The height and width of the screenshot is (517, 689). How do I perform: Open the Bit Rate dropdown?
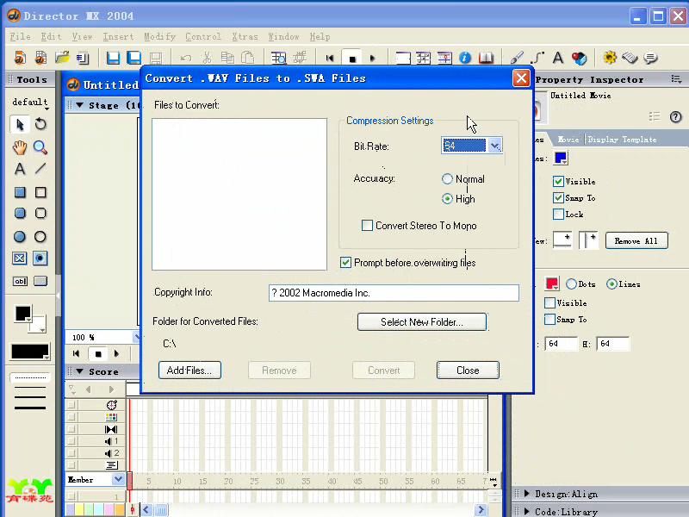pos(494,146)
